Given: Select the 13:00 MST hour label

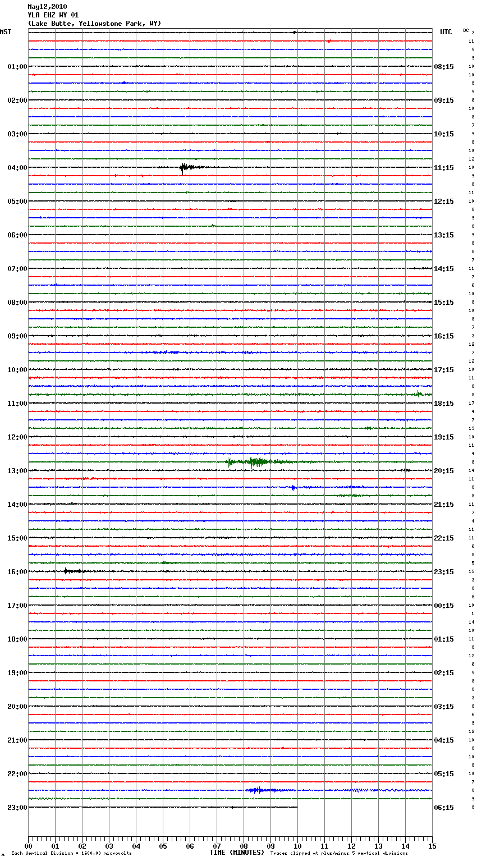Looking at the screenshot, I should click(x=17, y=471).
